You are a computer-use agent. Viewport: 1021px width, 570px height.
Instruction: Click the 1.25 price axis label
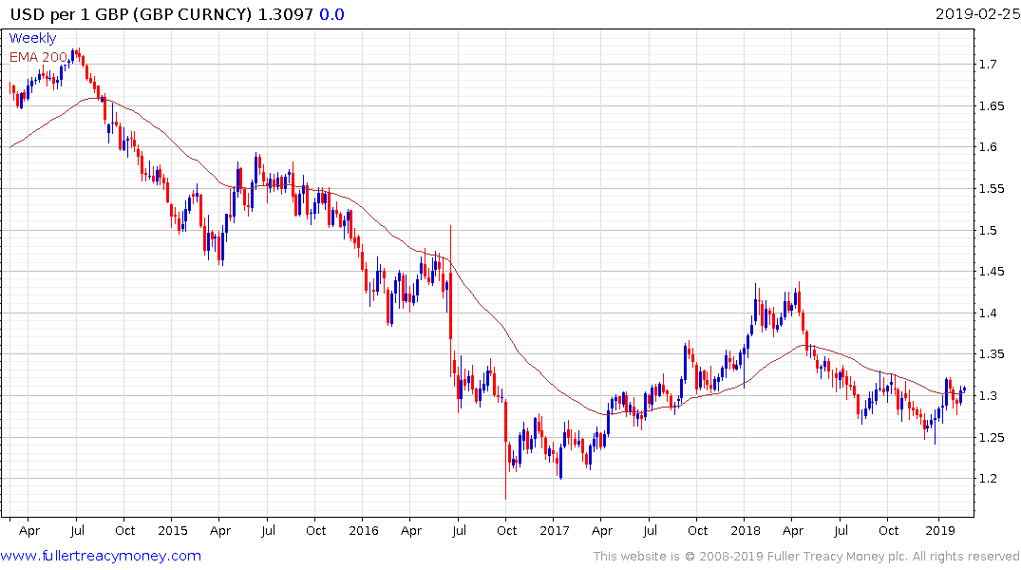pos(992,438)
